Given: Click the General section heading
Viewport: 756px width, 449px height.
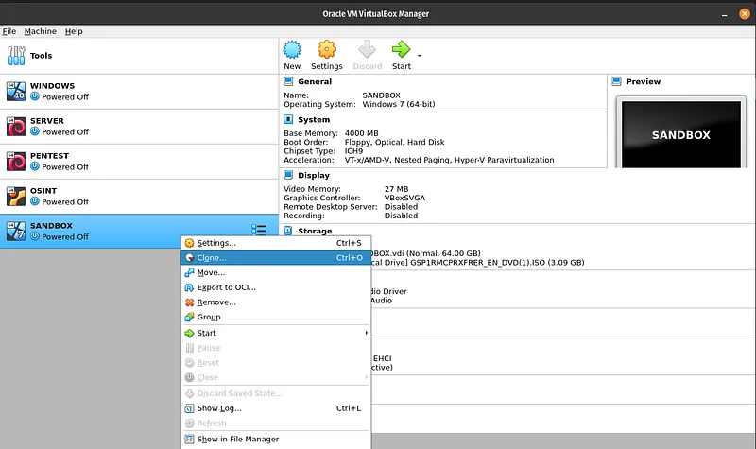Looking at the screenshot, I should click(x=315, y=81).
